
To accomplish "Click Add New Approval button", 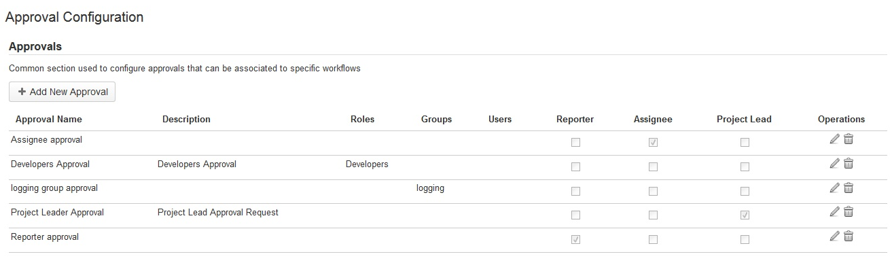I will coord(63,92).
